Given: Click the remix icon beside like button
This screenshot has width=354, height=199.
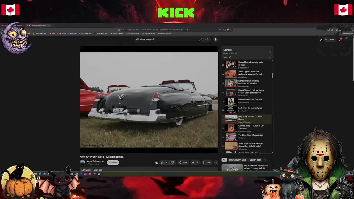Looking at the screenshot, I should (x=156, y=163).
